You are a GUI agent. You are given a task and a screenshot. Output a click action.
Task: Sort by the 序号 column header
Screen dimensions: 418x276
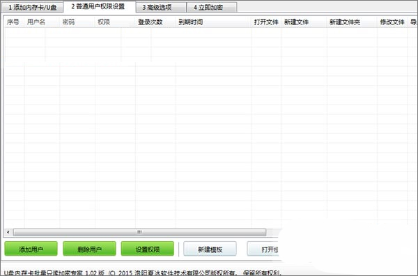(x=14, y=22)
